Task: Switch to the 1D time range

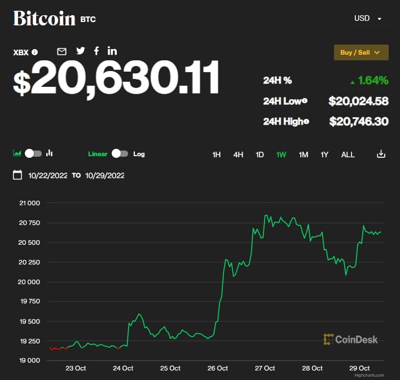Action: coord(260,154)
